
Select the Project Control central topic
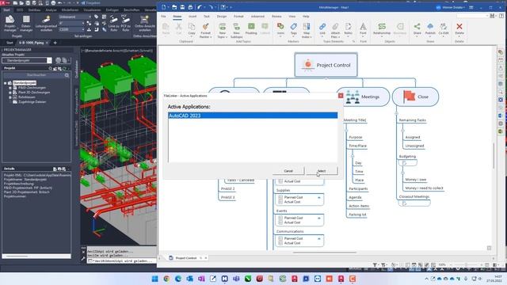326,65
